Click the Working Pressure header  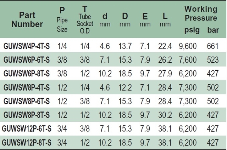(x=201, y=13)
